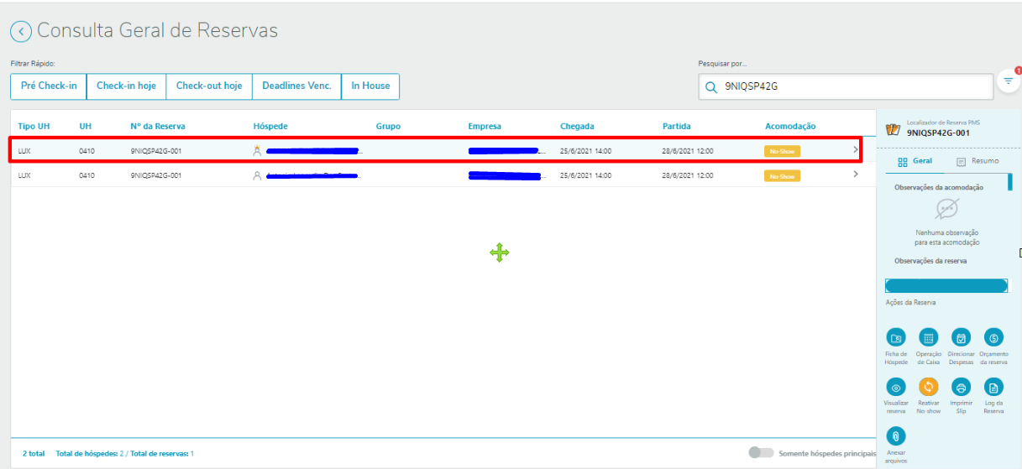Apply Check-in hoje quick filter

tap(126, 86)
